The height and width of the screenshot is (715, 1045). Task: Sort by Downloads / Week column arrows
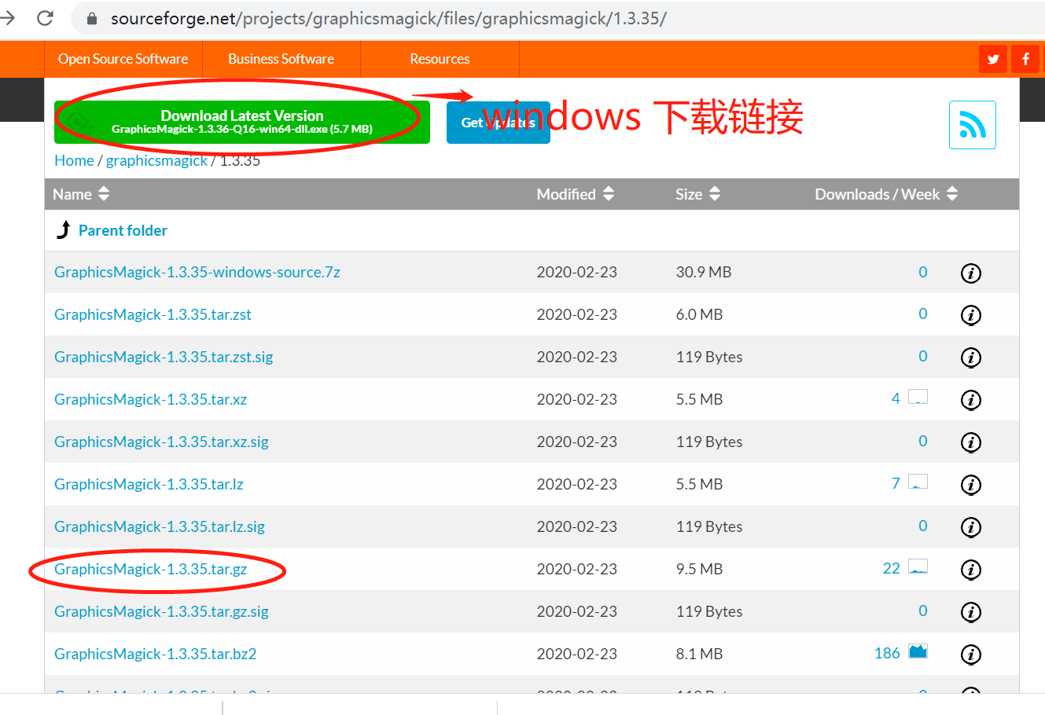[952, 193]
